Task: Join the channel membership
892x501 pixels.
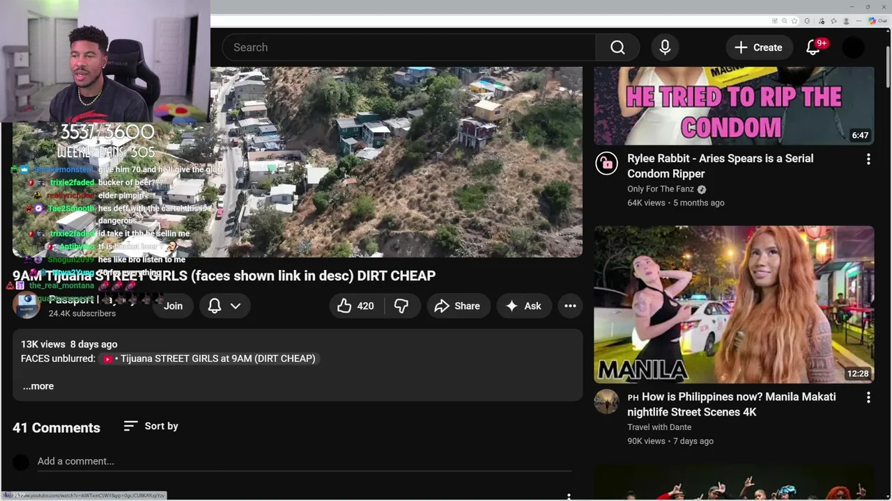Action: [x=173, y=306]
